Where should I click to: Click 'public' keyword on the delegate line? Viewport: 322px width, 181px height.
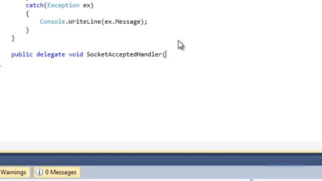(x=22, y=54)
